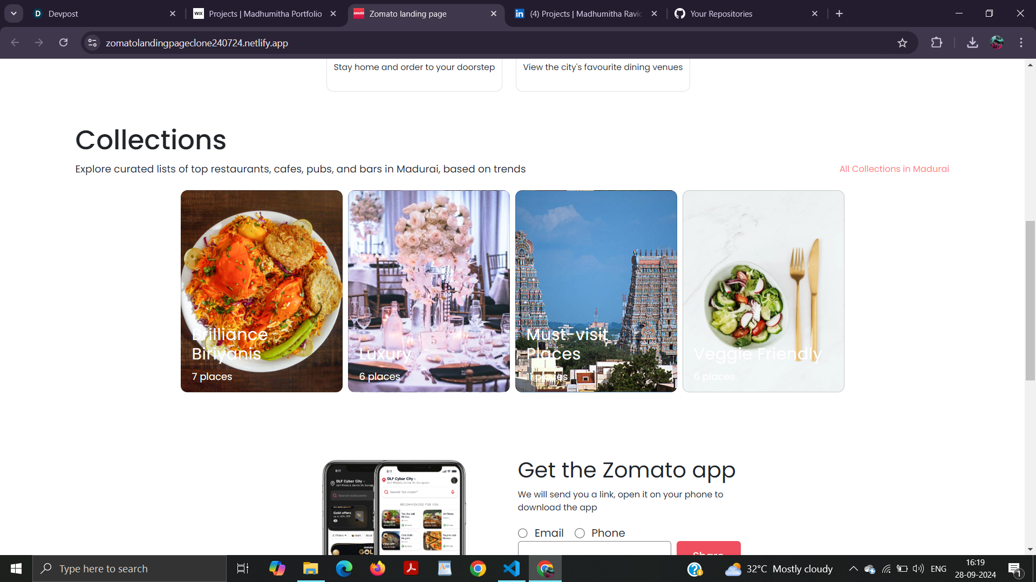Viewport: 1036px width, 582px height.
Task: Open Visual Studio Code from taskbar
Action: [x=511, y=569]
